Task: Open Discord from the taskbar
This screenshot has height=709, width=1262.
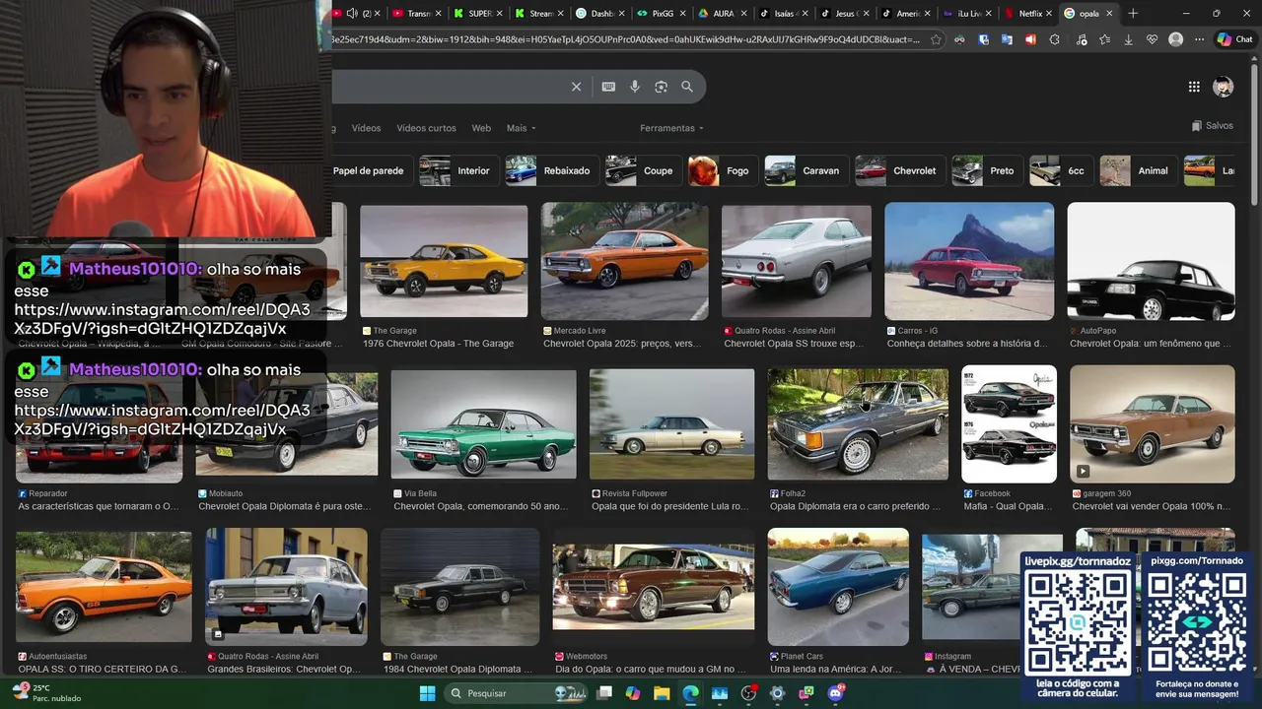Action: tap(836, 693)
